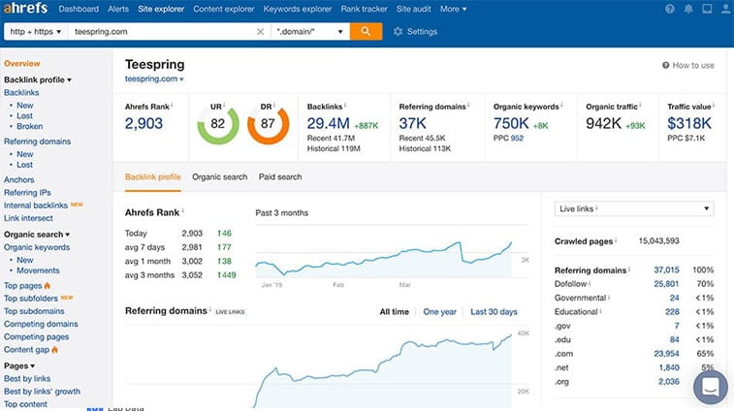Open Best by links in the sidebar
This screenshot has width=734, height=411.
27,378
